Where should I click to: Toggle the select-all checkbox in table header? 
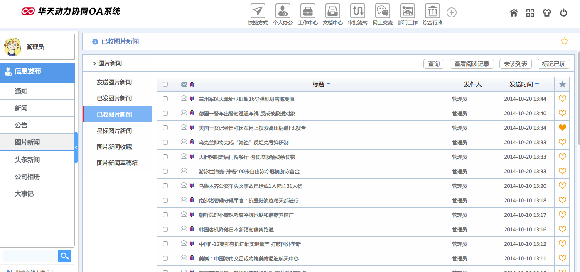point(165,84)
